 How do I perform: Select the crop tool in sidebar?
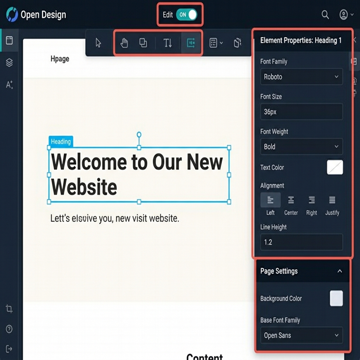click(x=9, y=309)
